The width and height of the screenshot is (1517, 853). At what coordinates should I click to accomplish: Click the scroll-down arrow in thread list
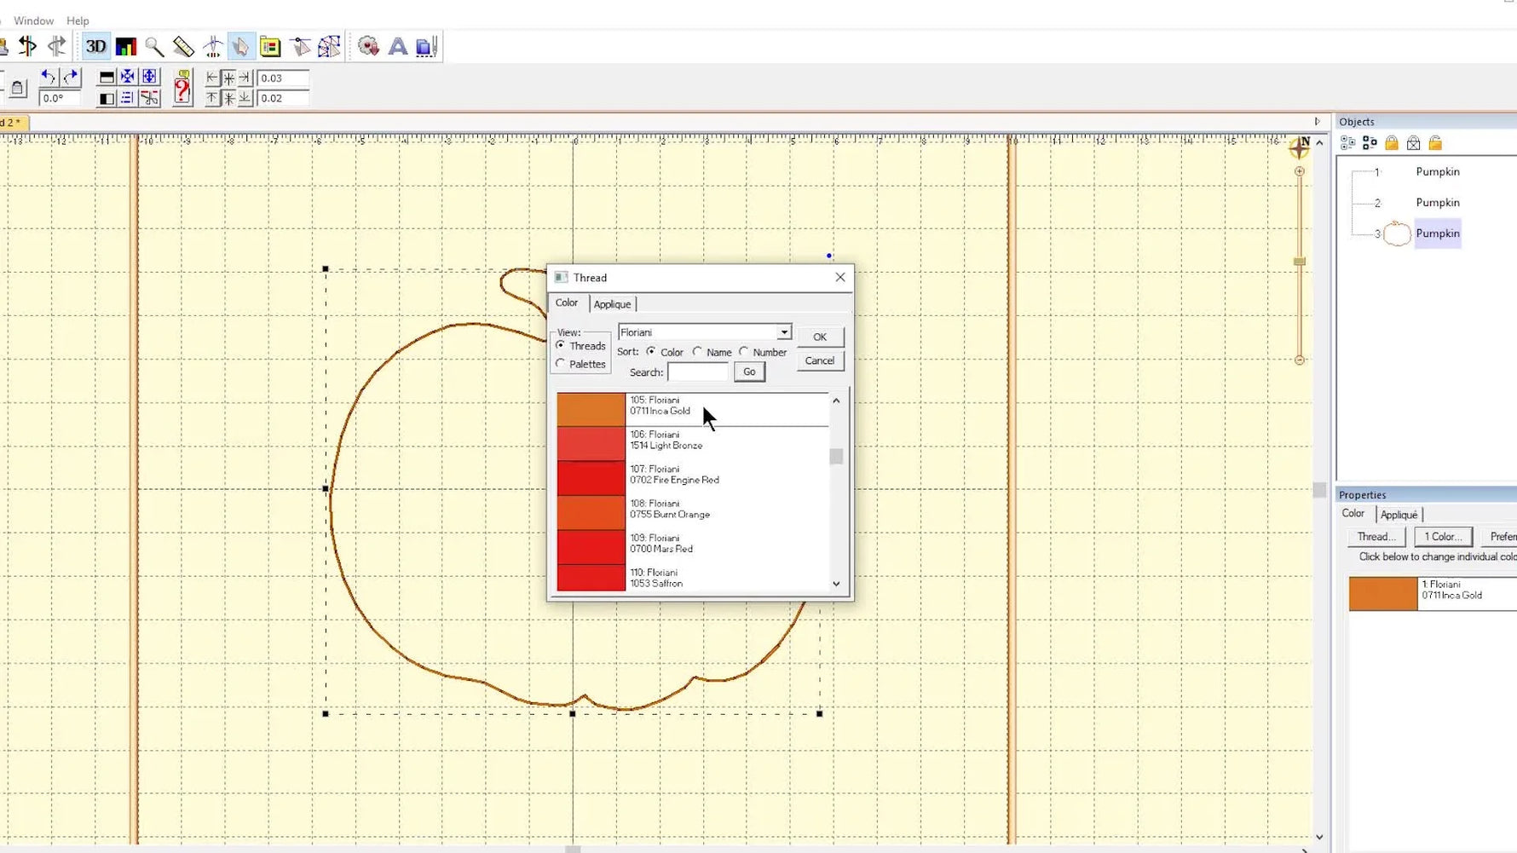pyautogui.click(x=836, y=584)
